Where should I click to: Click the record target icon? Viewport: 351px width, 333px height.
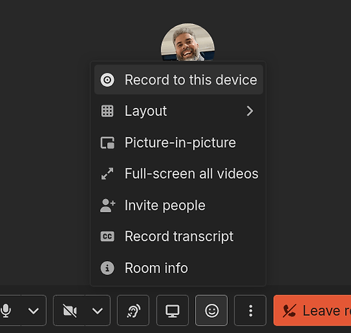pyautogui.click(x=107, y=80)
